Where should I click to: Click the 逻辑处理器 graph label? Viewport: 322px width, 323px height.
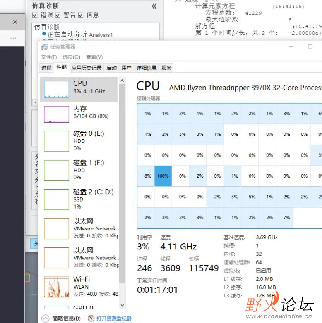(x=149, y=98)
